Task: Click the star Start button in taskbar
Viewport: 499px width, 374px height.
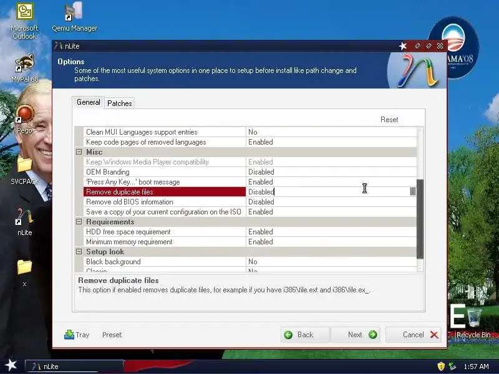Action: pyautogui.click(x=11, y=365)
